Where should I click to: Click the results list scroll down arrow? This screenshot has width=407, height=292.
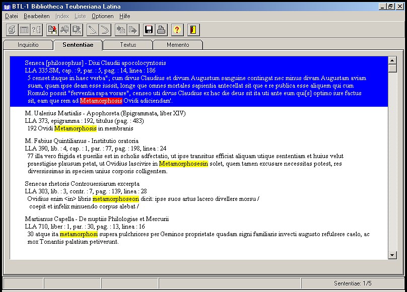pyautogui.click(x=392, y=255)
